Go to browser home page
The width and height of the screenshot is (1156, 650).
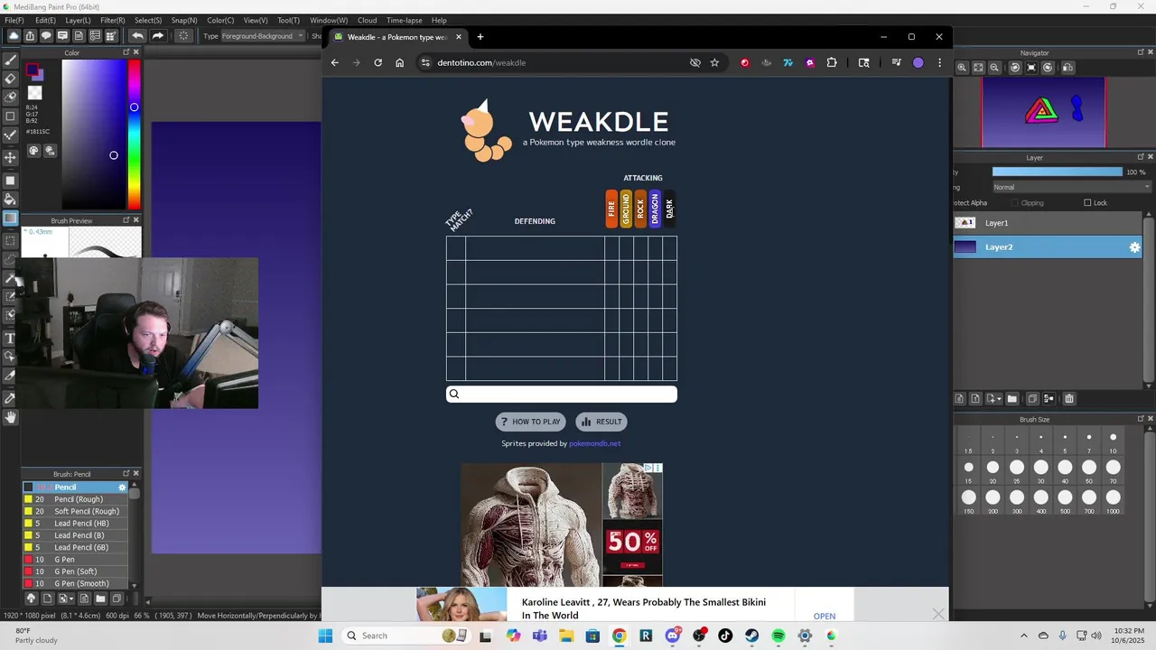point(399,63)
